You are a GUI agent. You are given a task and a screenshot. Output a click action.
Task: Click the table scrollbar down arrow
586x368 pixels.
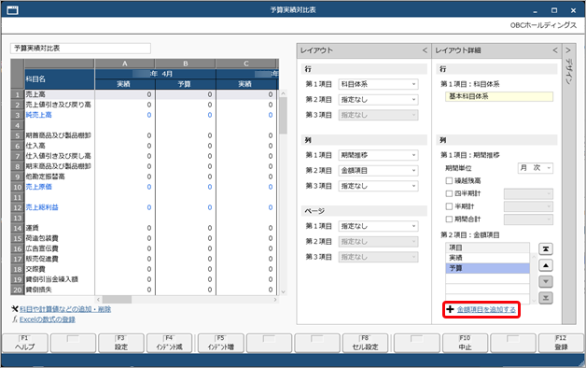283,292
